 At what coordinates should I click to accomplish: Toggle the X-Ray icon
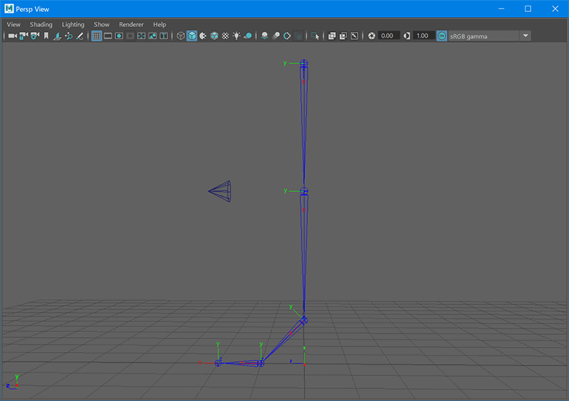pos(332,36)
